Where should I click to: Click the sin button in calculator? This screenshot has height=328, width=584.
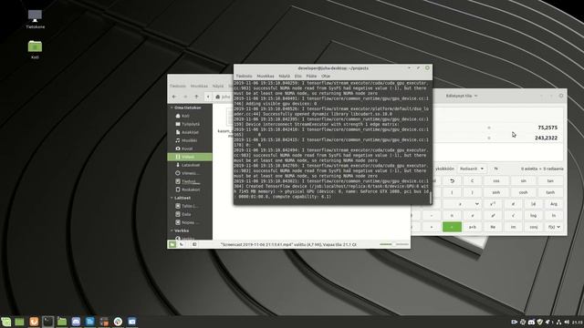tap(523, 180)
